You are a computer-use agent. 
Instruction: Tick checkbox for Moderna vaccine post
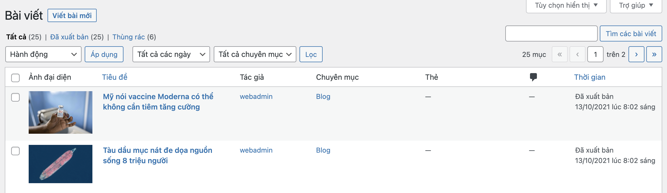coord(15,97)
